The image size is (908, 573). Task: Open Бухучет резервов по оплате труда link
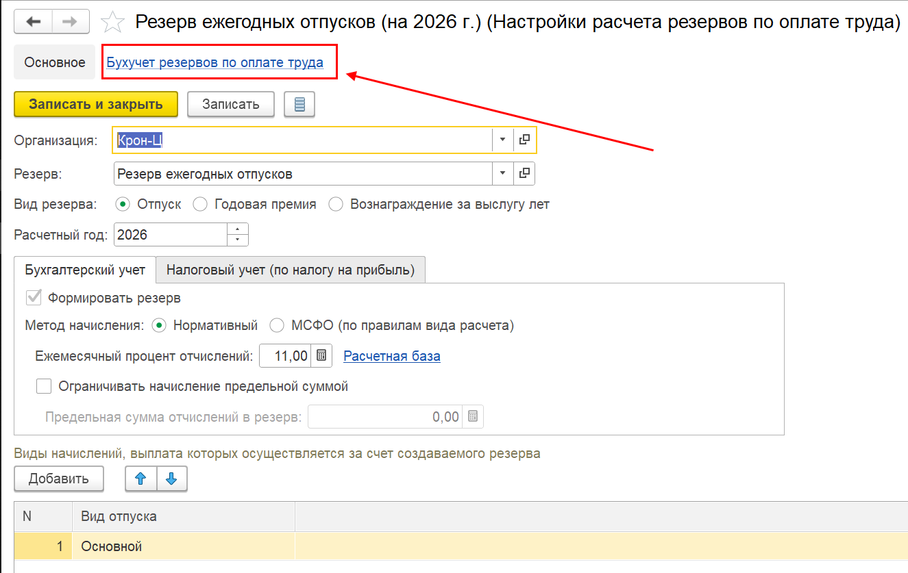tap(215, 62)
